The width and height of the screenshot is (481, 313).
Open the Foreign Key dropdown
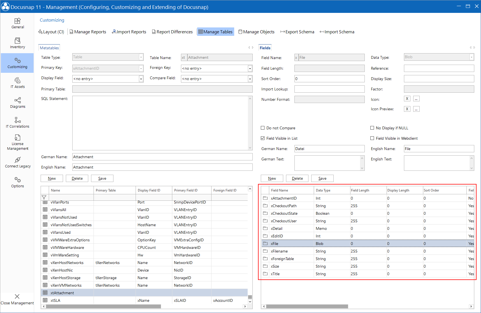tap(250, 69)
